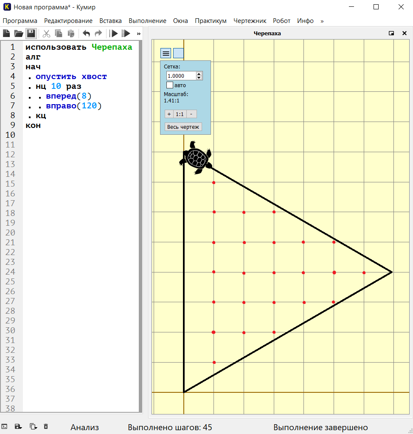This screenshot has width=413, height=434.
Task: Enable the авто grid checkbox
Action: (170, 85)
